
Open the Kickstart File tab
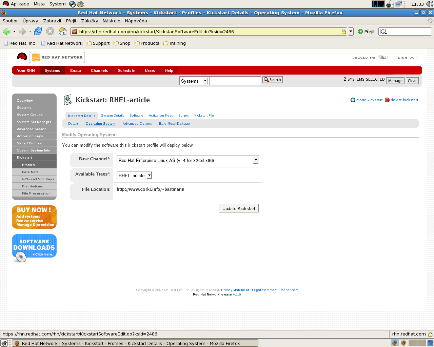click(204, 116)
